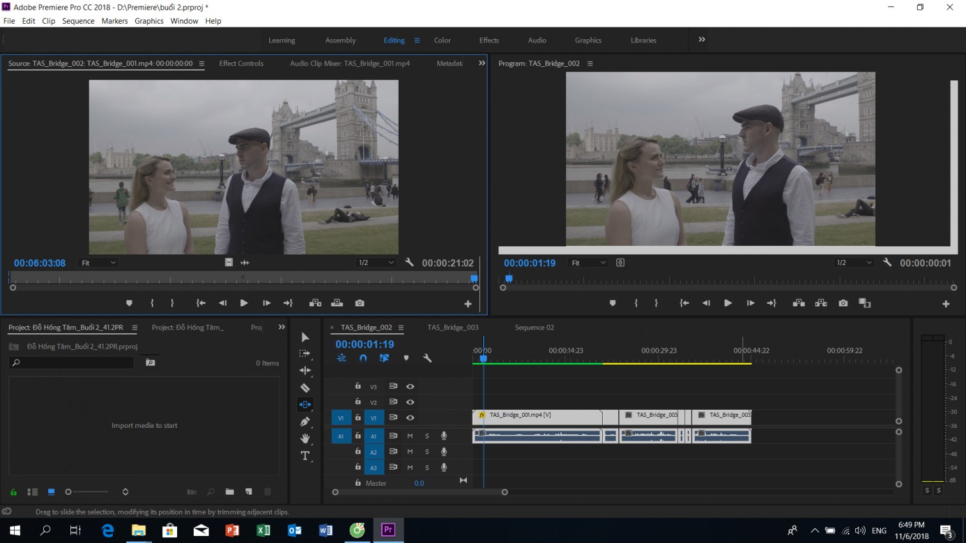This screenshot has height=543, width=966.
Task: Open Source monitor 1/2 resolution dropdown
Action: tap(376, 262)
